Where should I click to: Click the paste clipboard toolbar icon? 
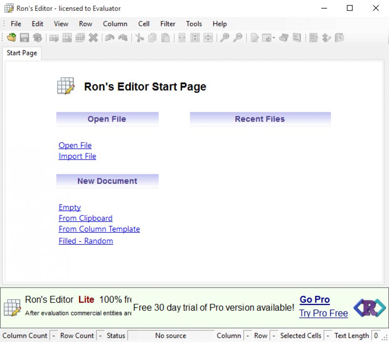166,38
